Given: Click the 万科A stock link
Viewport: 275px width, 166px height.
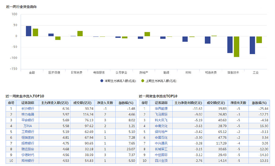Looking at the screenshot, I should tap(28, 126).
